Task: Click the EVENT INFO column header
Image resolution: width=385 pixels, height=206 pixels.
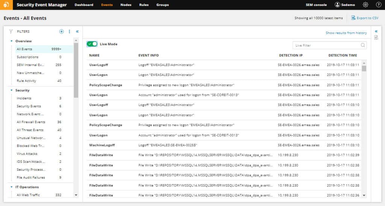Action: click(x=149, y=55)
